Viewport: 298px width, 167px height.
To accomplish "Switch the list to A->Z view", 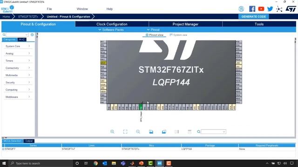I will pos(22,39).
